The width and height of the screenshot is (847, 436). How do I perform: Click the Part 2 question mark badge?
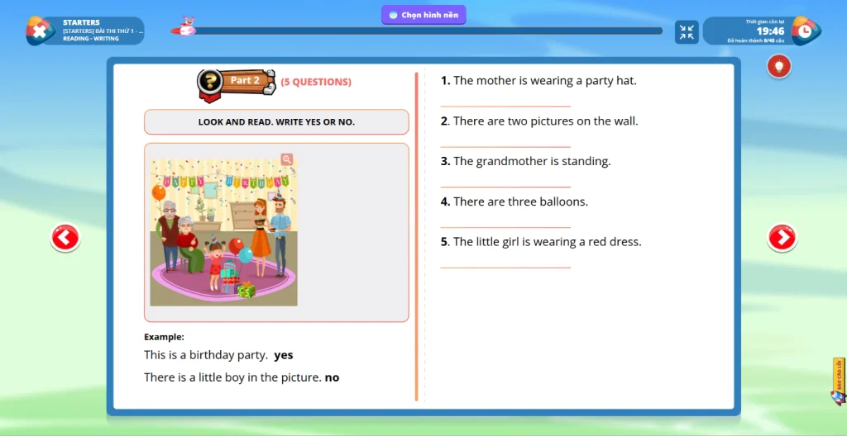tap(209, 82)
